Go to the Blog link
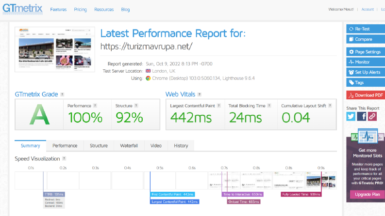Image resolution: width=385 pixels, height=216 pixels. click(x=125, y=10)
